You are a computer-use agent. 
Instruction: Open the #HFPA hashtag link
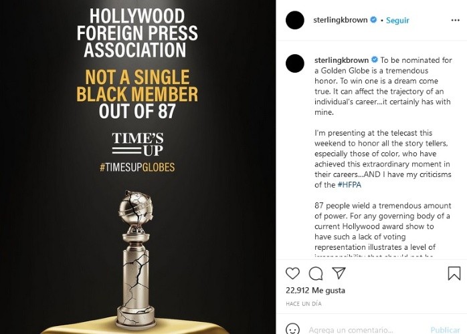pyautogui.click(x=349, y=184)
